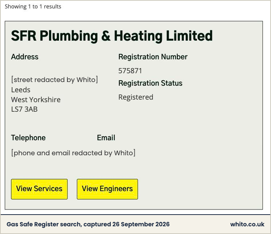The height and width of the screenshot is (234, 271).
Task: Select the redacted street text
Action: point(55,80)
